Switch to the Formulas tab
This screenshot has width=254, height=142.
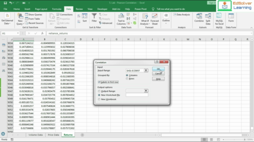[57, 9]
